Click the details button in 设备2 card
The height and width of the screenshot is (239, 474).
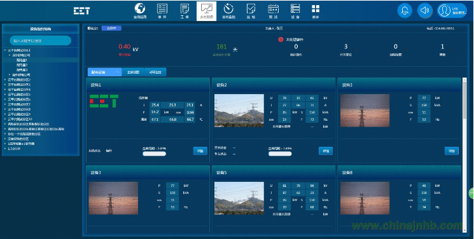point(326,151)
